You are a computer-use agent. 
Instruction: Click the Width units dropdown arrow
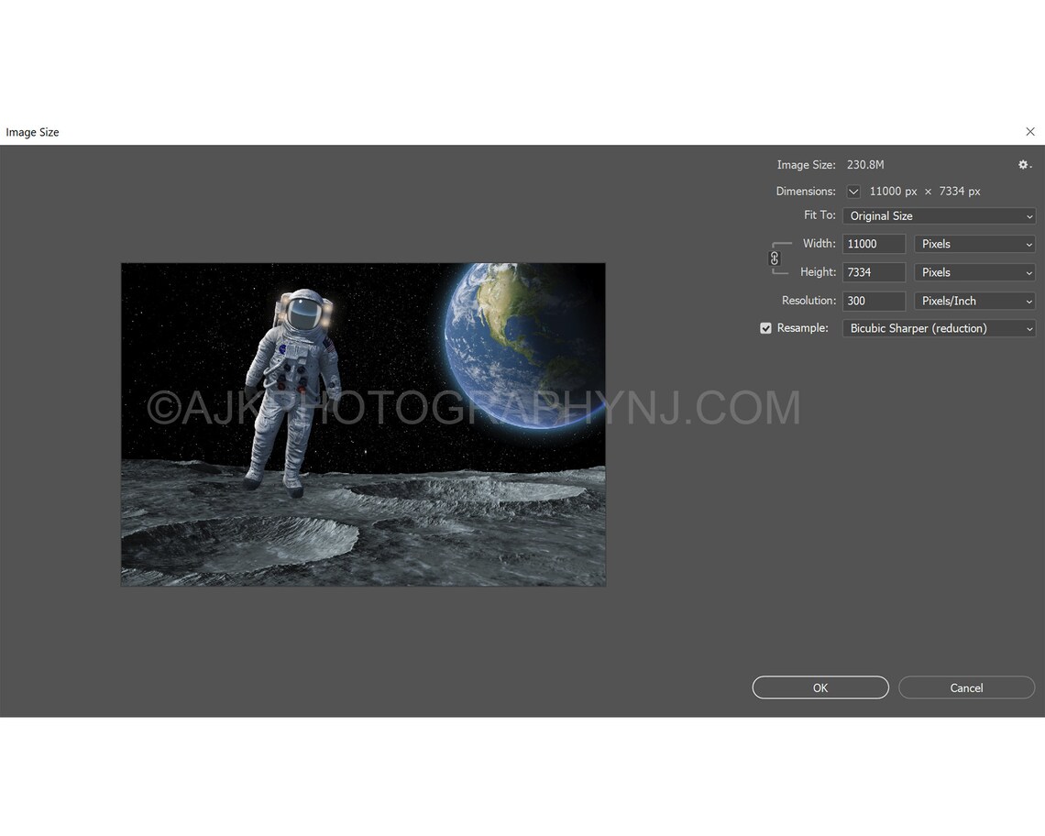(1028, 244)
